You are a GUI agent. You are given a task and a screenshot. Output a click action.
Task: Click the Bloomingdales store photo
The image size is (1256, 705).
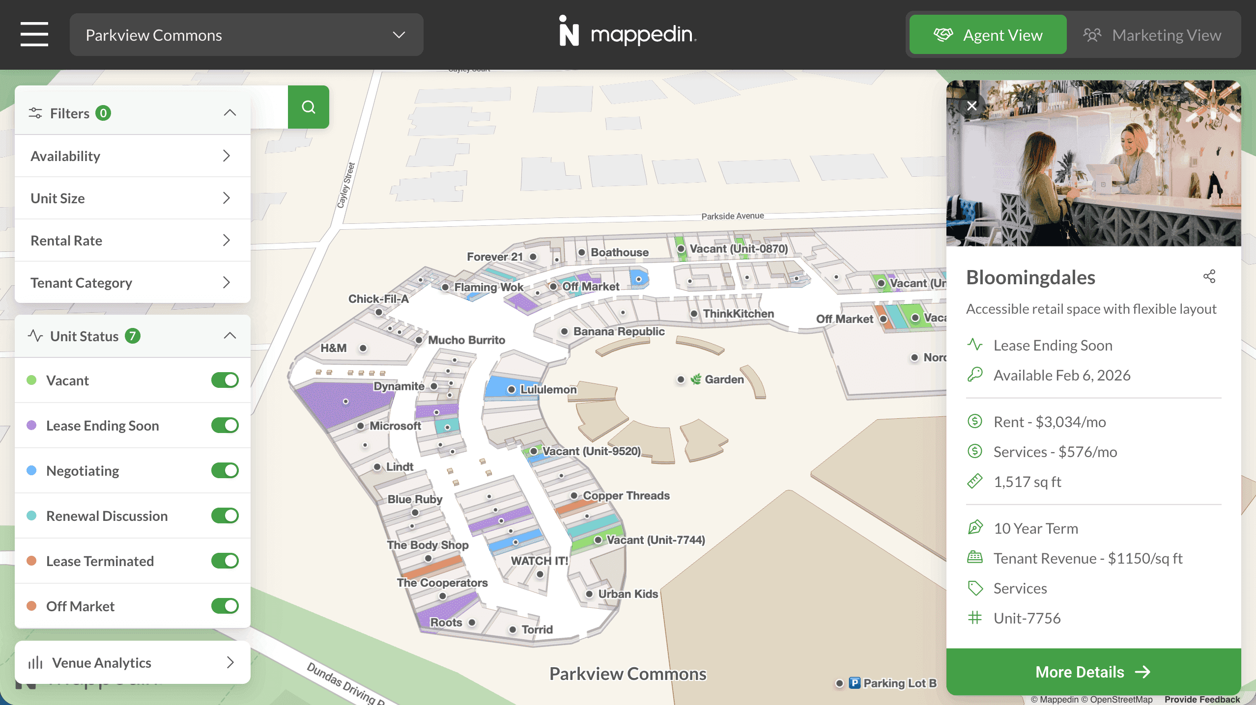[1093, 163]
